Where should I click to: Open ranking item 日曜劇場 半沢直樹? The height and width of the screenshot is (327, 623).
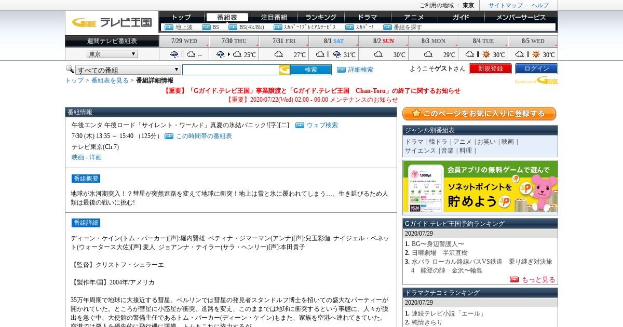coord(439,253)
